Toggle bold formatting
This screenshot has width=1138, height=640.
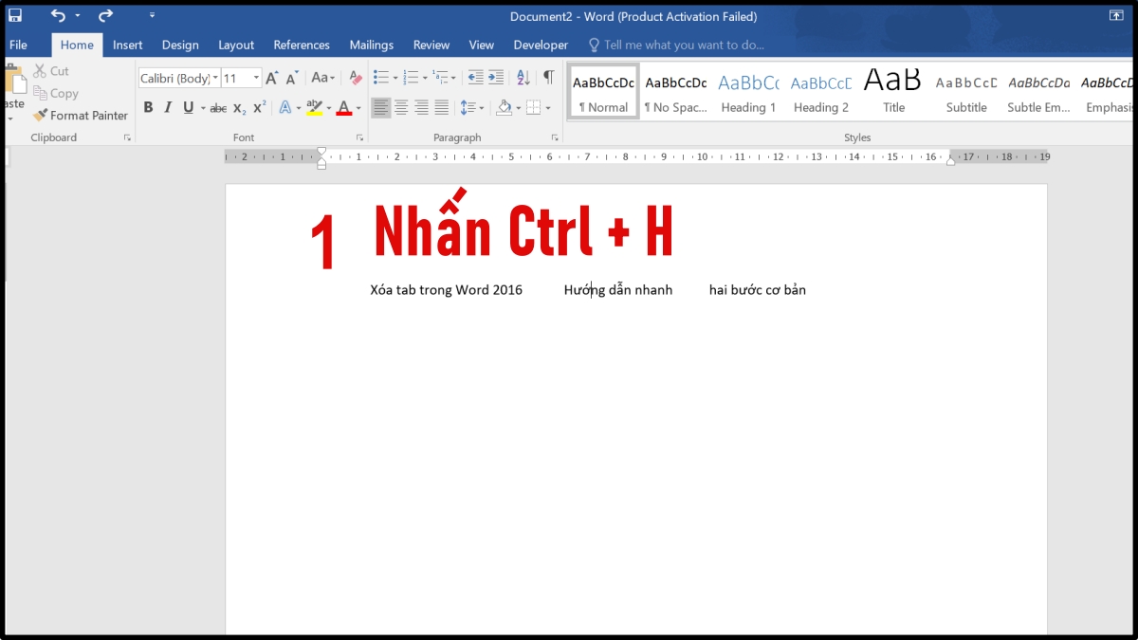[148, 107]
